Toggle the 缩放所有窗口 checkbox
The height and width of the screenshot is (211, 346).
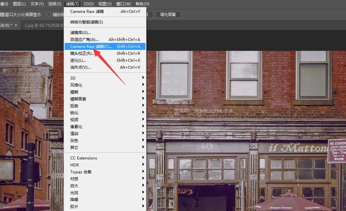click(48, 14)
